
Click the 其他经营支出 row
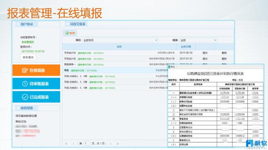[x=216, y=132]
